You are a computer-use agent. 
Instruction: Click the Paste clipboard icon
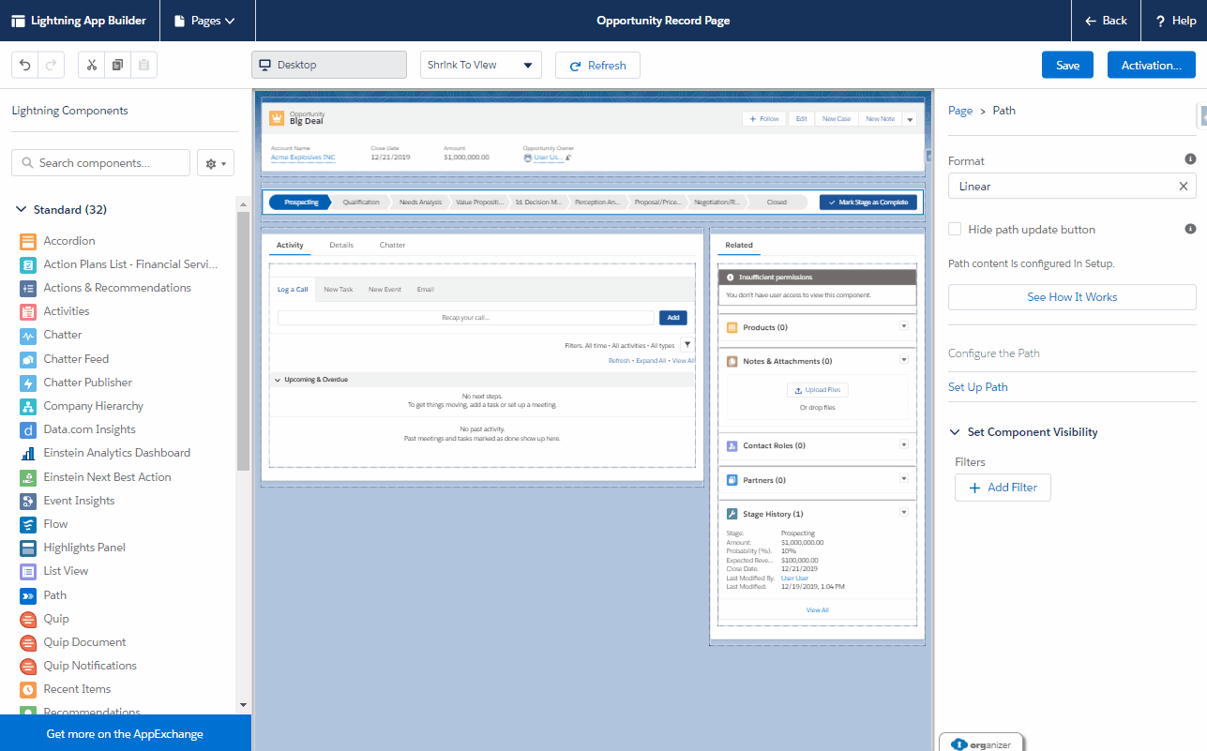click(143, 65)
